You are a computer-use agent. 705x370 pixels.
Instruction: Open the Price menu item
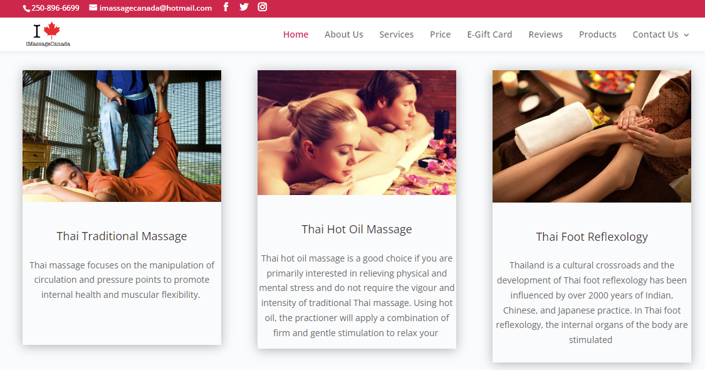click(440, 34)
